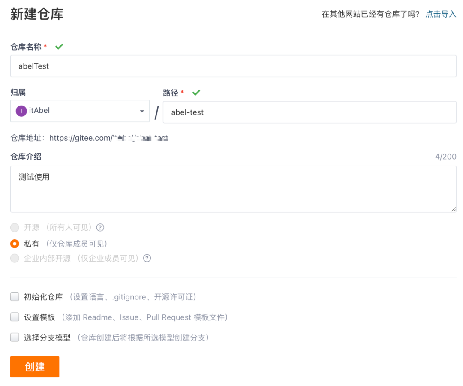
Task: Click the 在其他网站已经有仓库了吗? text
Action: [370, 14]
